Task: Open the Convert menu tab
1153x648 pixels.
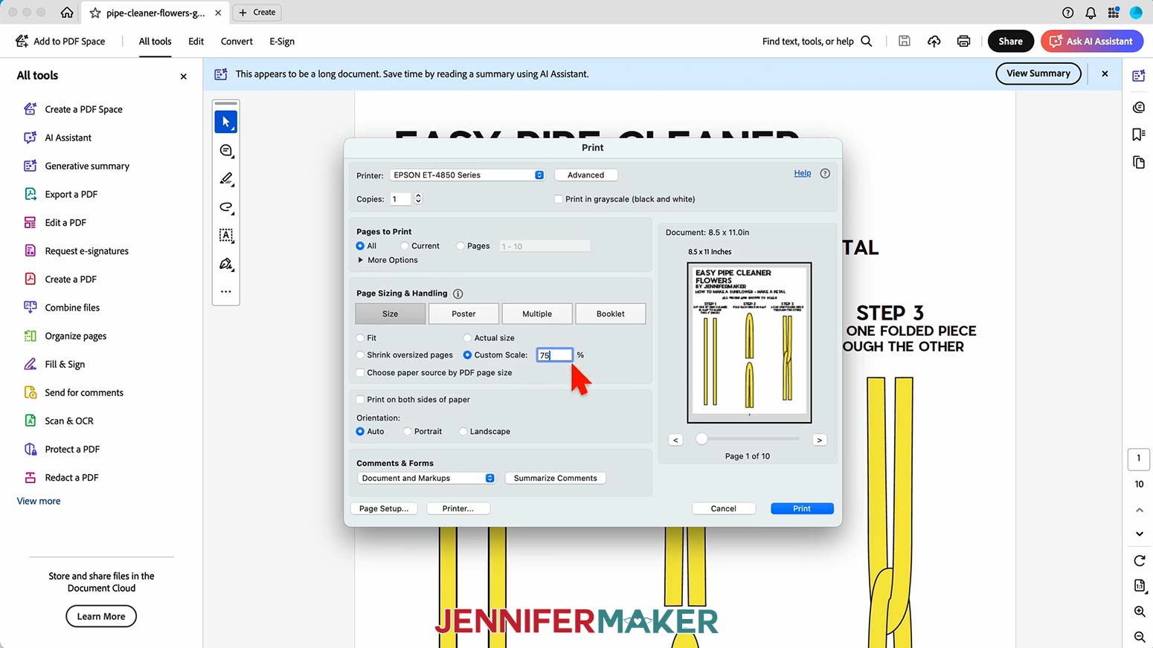Action: pyautogui.click(x=237, y=42)
